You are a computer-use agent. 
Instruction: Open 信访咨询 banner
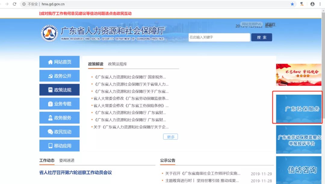(x=299, y=170)
